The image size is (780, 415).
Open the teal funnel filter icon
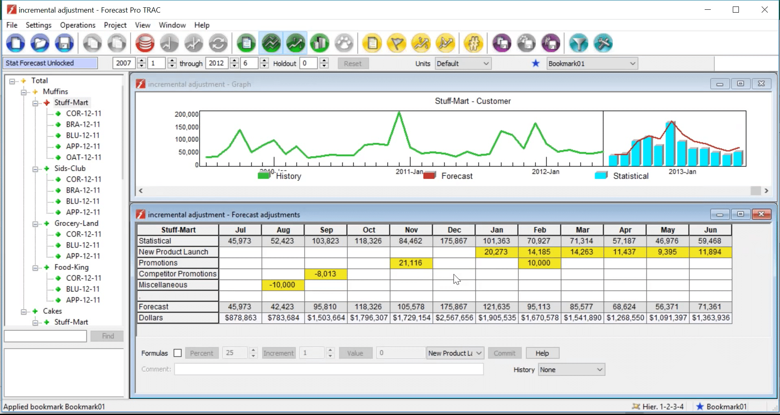[x=578, y=43]
